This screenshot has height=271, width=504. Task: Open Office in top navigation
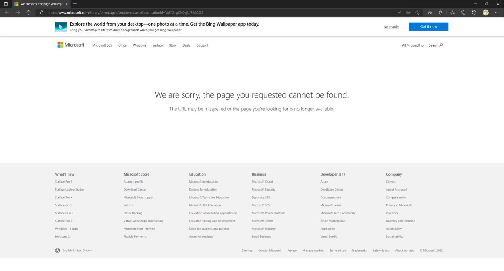(x=122, y=45)
